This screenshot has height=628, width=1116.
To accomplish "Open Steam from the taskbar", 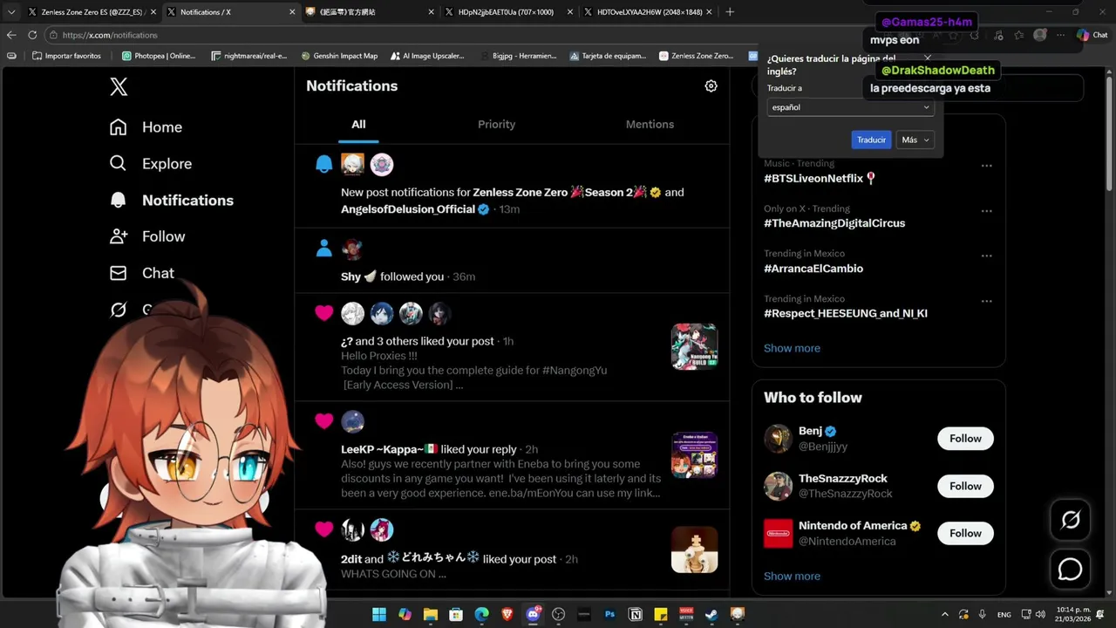I will pos(712,614).
